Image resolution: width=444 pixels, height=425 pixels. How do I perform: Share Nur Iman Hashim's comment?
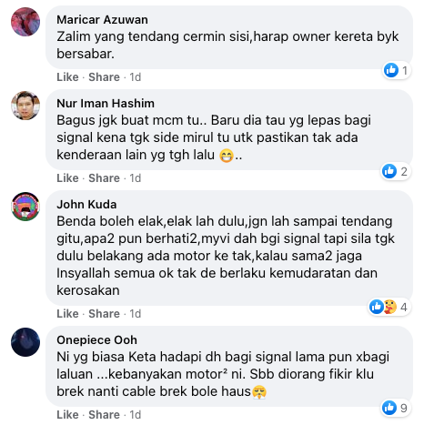[x=104, y=178]
